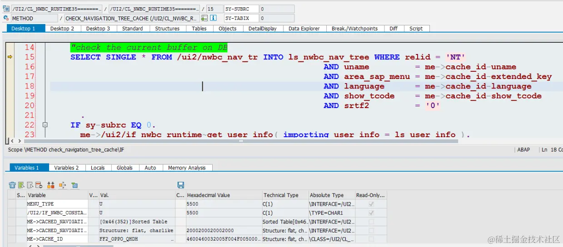Collapse the IF block at line 22
Image resolution: width=563 pixels, height=247 pixels.
coord(45,124)
